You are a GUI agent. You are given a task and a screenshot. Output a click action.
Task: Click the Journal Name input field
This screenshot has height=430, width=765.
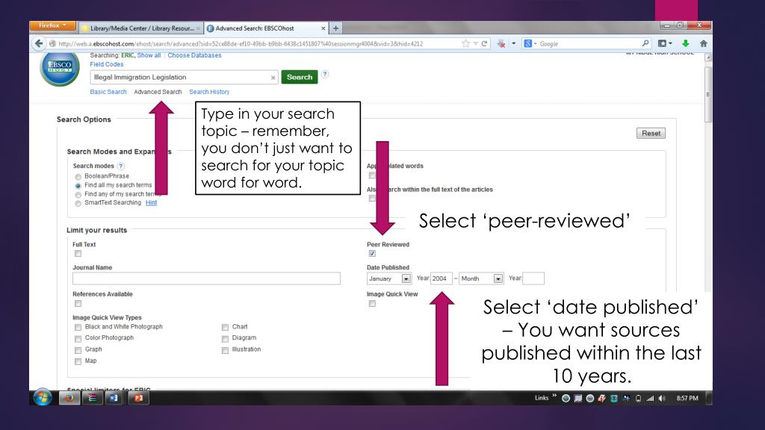206,278
